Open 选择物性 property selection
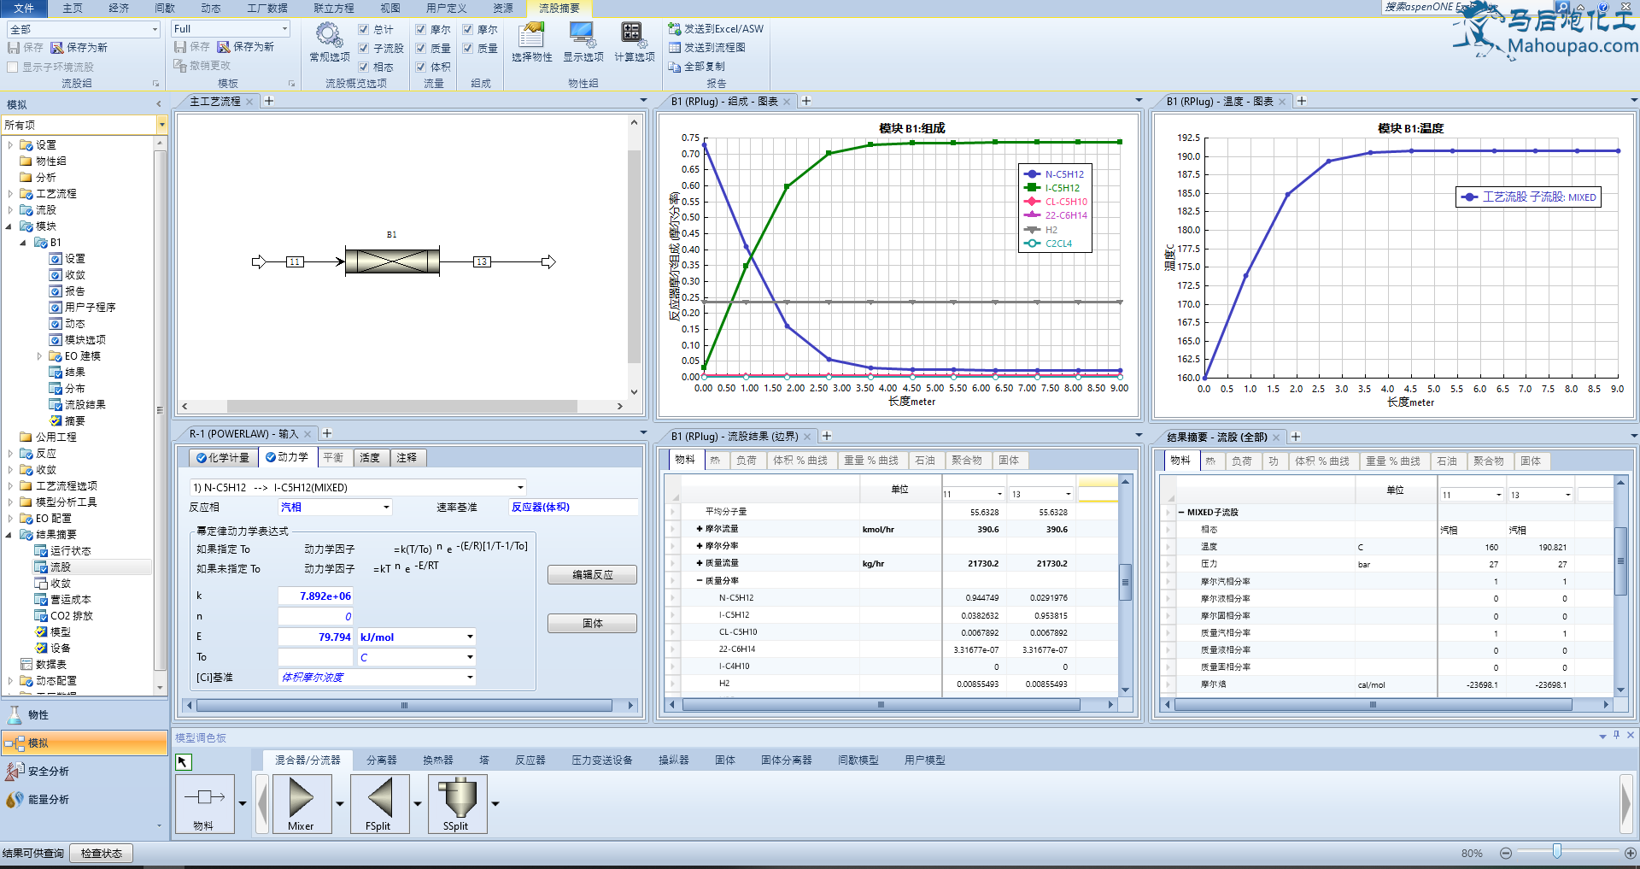This screenshot has height=869, width=1640. 531,42
